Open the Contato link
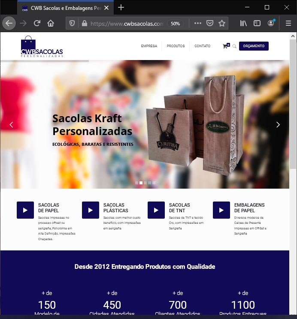This screenshot has height=319, width=297. pyautogui.click(x=202, y=46)
